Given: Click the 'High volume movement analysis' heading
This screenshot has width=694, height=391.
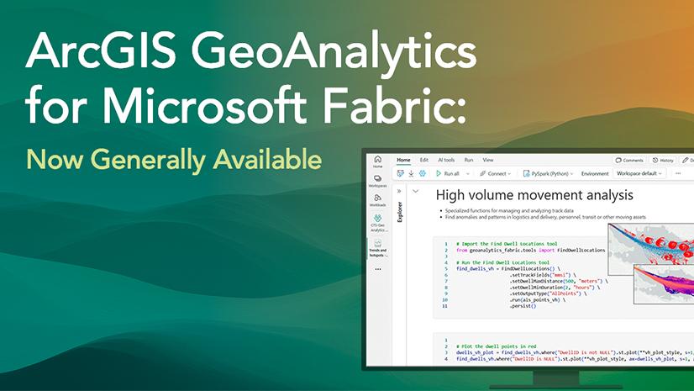Looking at the screenshot, I should pos(534,195).
